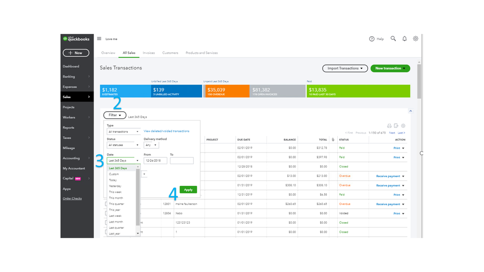Open View deleted/voided transactions link
484x272 pixels.
tap(166, 131)
